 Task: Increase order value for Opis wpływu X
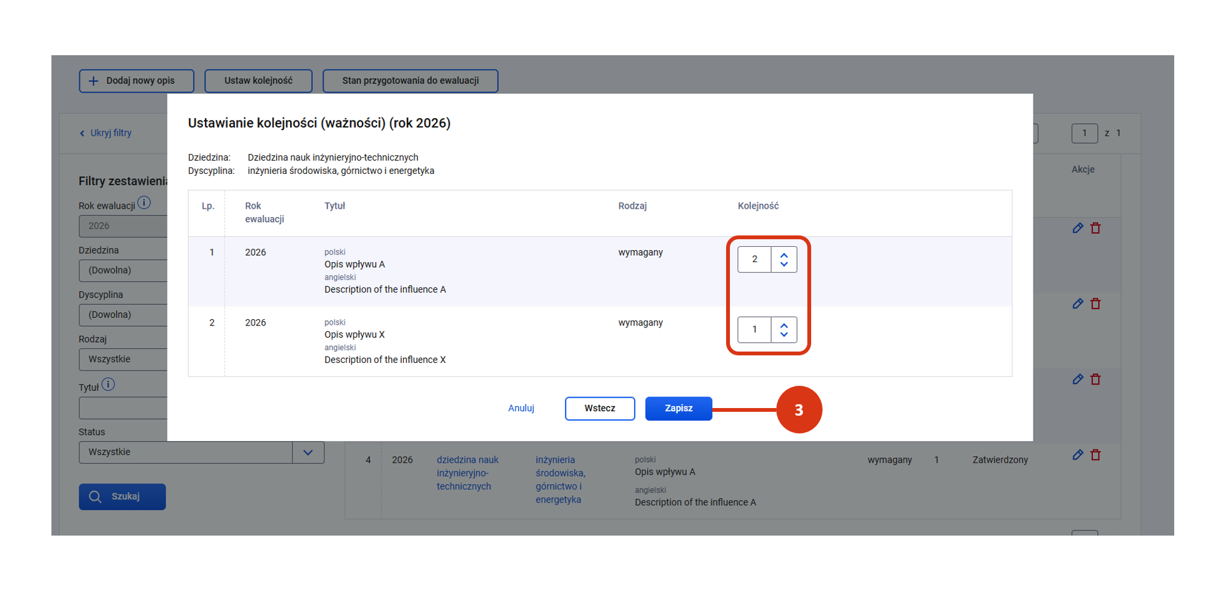click(784, 326)
